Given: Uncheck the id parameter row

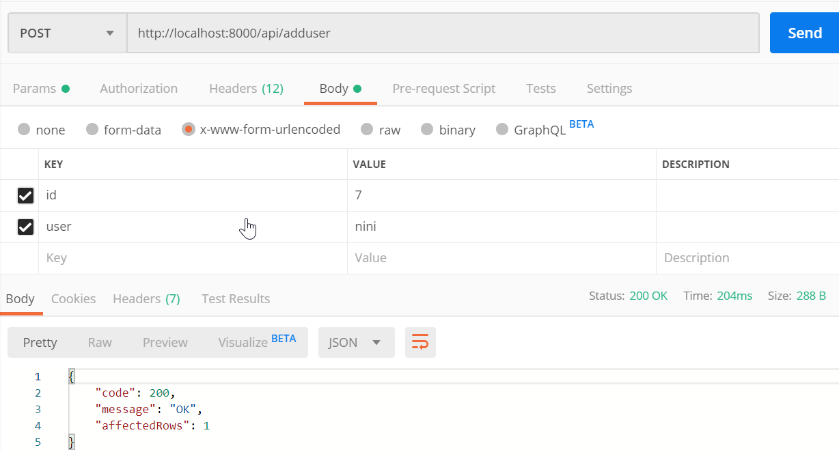Looking at the screenshot, I should click(25, 195).
